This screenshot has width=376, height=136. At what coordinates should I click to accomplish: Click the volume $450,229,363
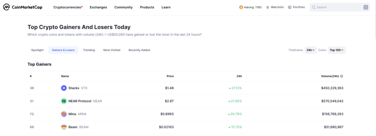[x=332, y=88]
